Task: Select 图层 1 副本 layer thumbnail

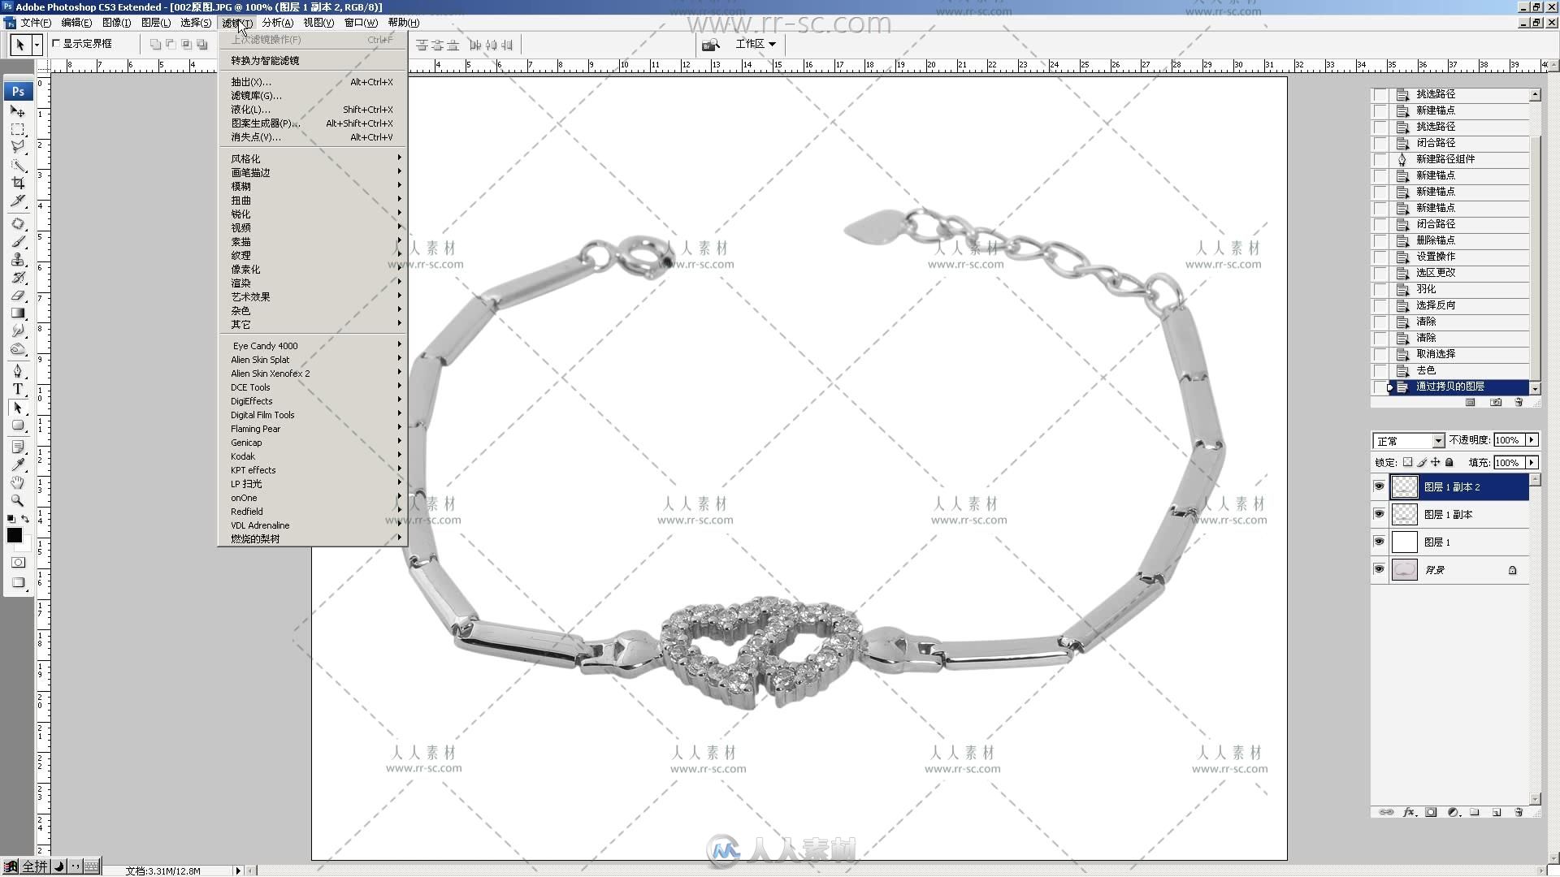Action: 1404,514
